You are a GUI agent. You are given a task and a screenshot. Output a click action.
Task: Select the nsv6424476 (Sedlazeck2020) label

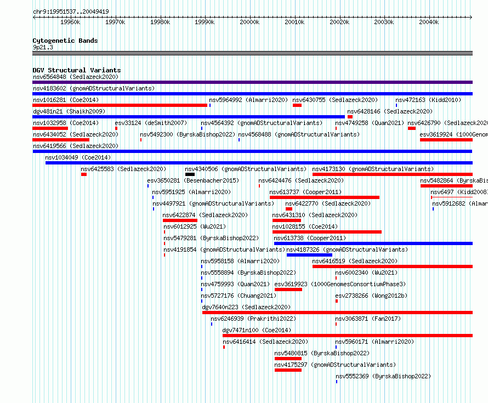click(x=301, y=180)
